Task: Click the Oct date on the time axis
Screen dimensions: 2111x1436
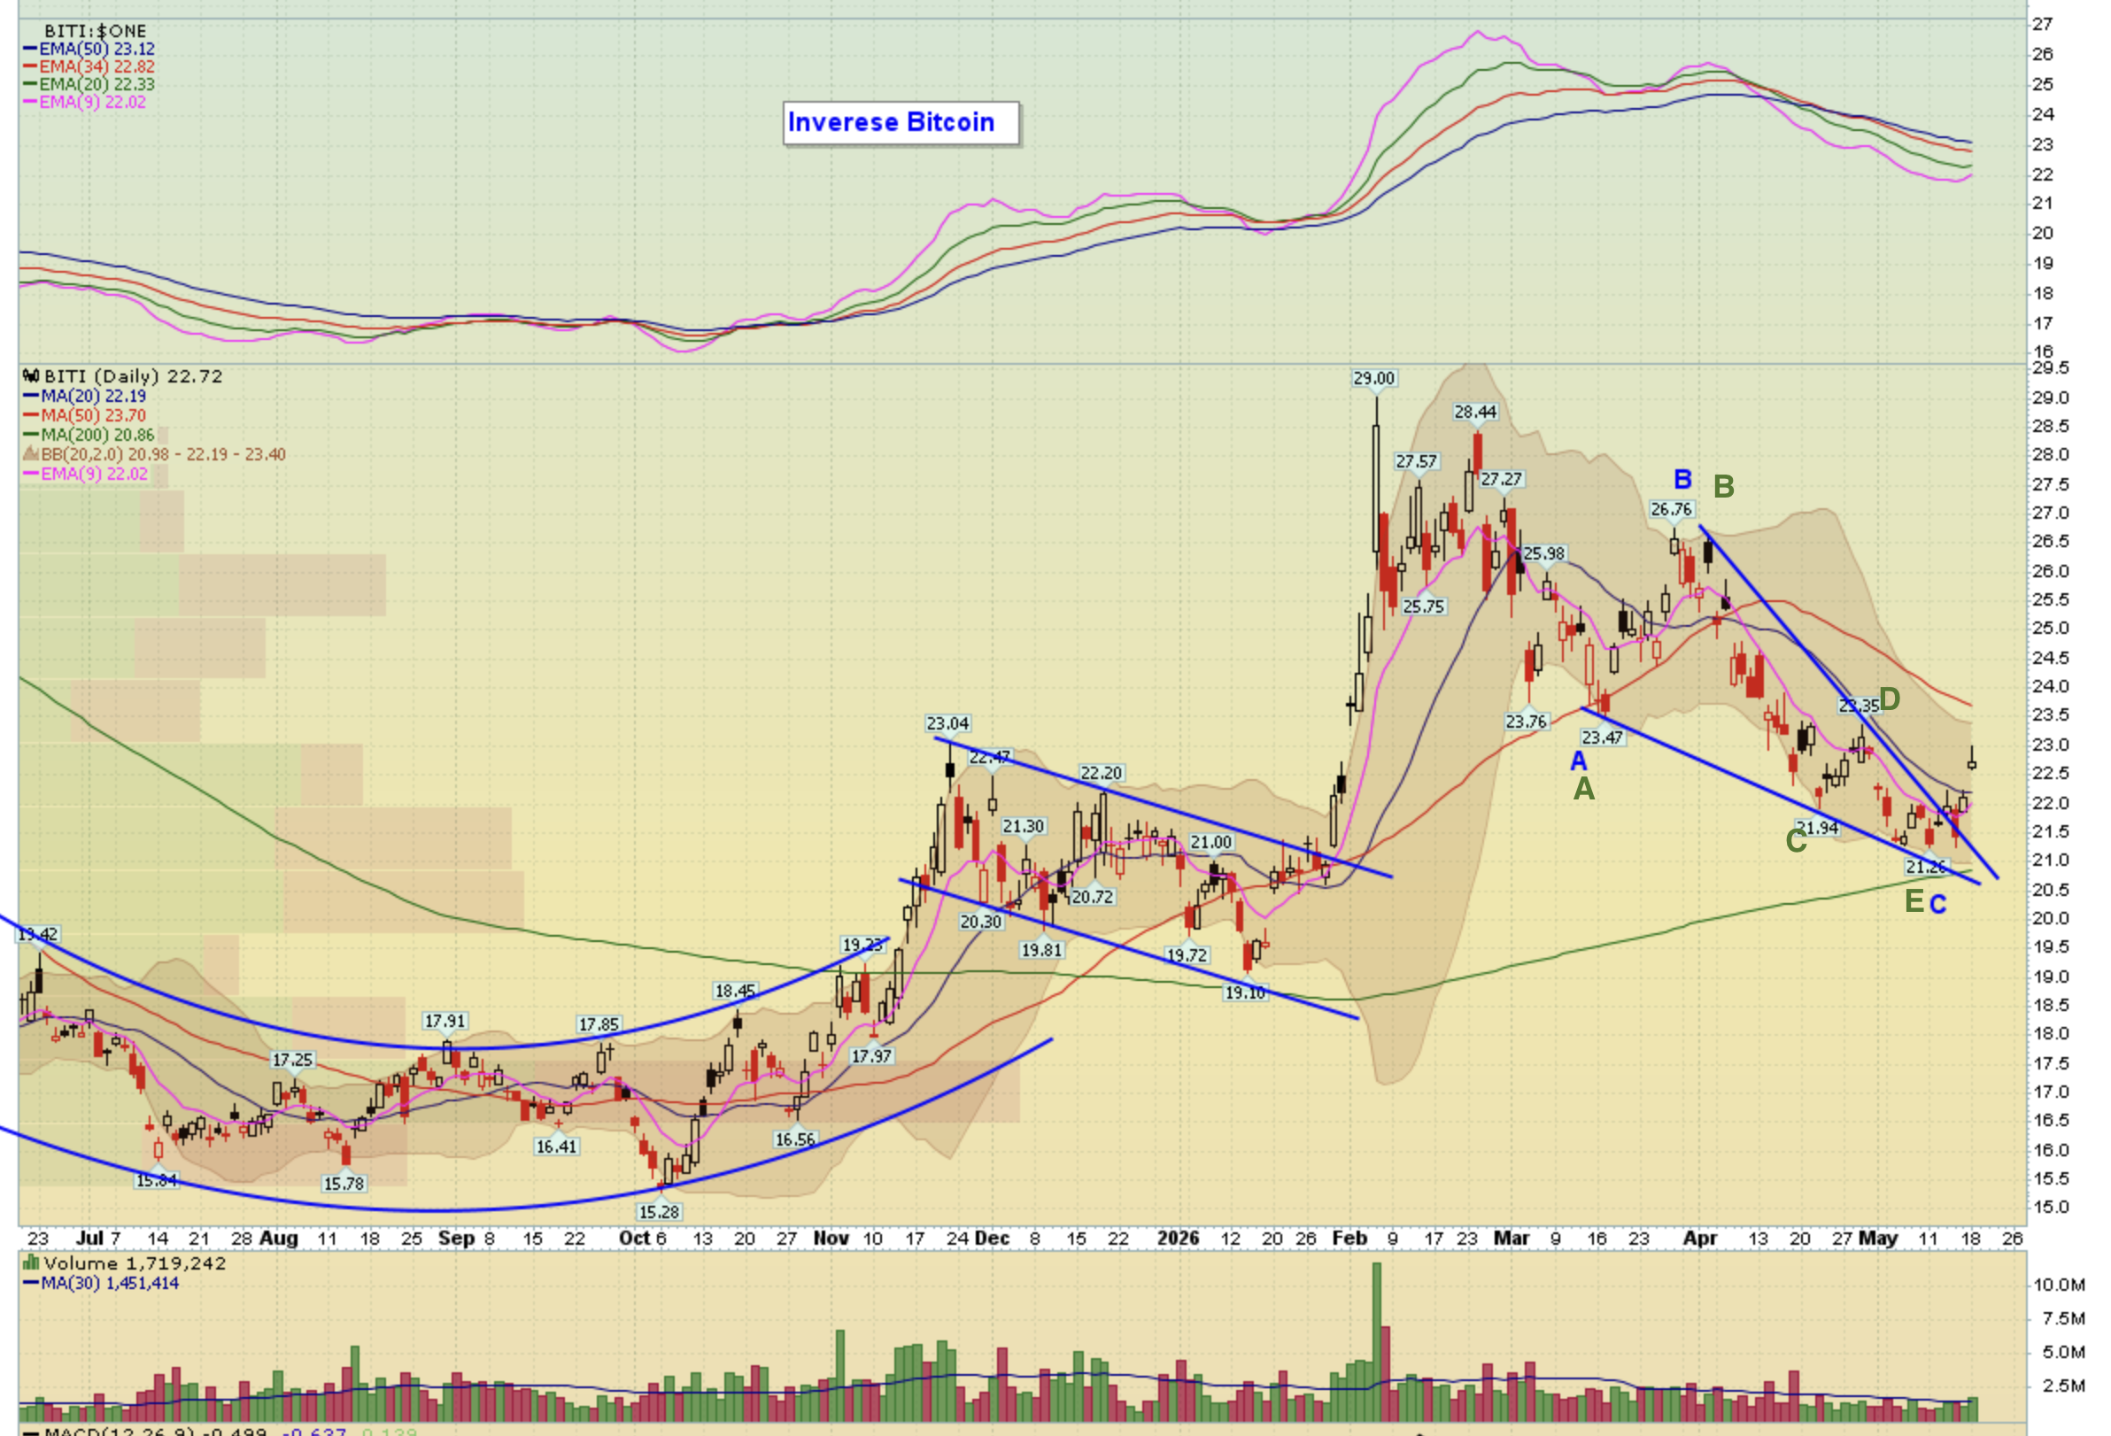Action: (633, 1238)
